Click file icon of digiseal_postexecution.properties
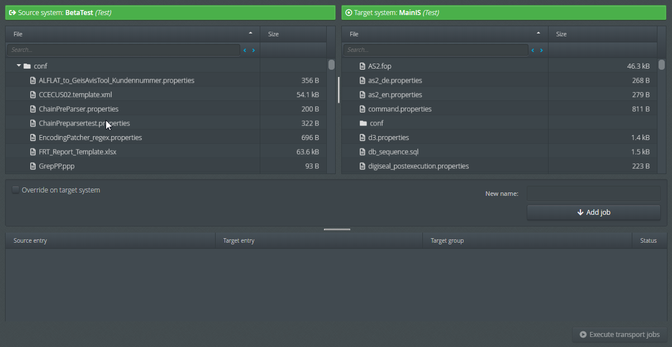This screenshot has height=347, width=672. point(363,166)
